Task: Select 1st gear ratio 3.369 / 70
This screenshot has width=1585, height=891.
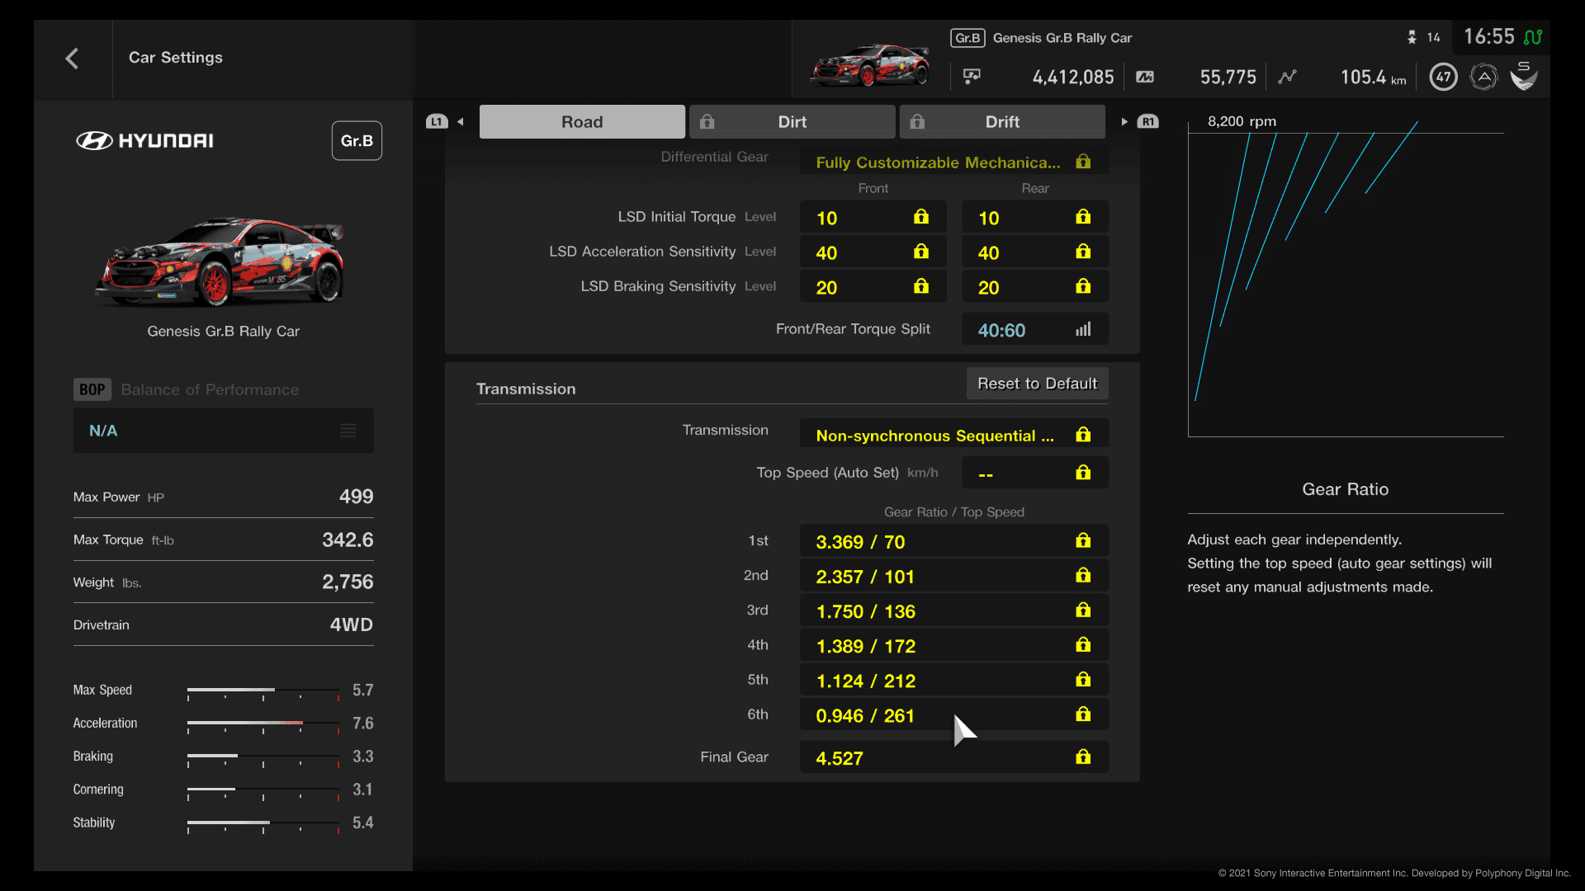Action: click(953, 541)
